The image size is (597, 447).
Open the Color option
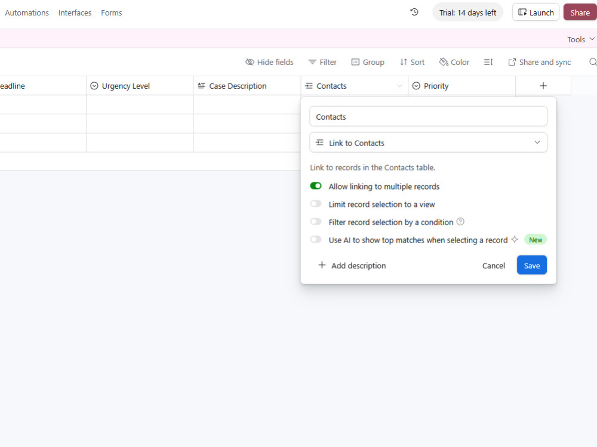click(454, 62)
